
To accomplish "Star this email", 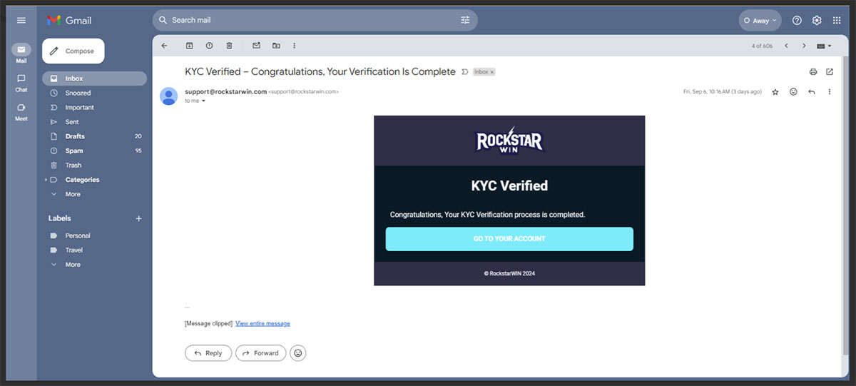I will [x=775, y=92].
